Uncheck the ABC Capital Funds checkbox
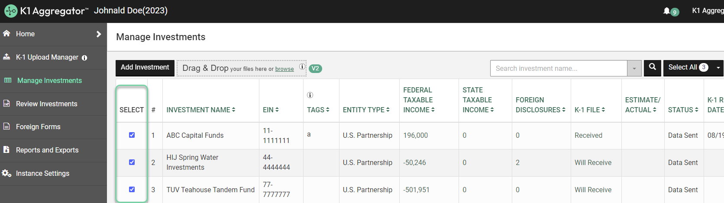The height and width of the screenshot is (203, 724). [132, 135]
